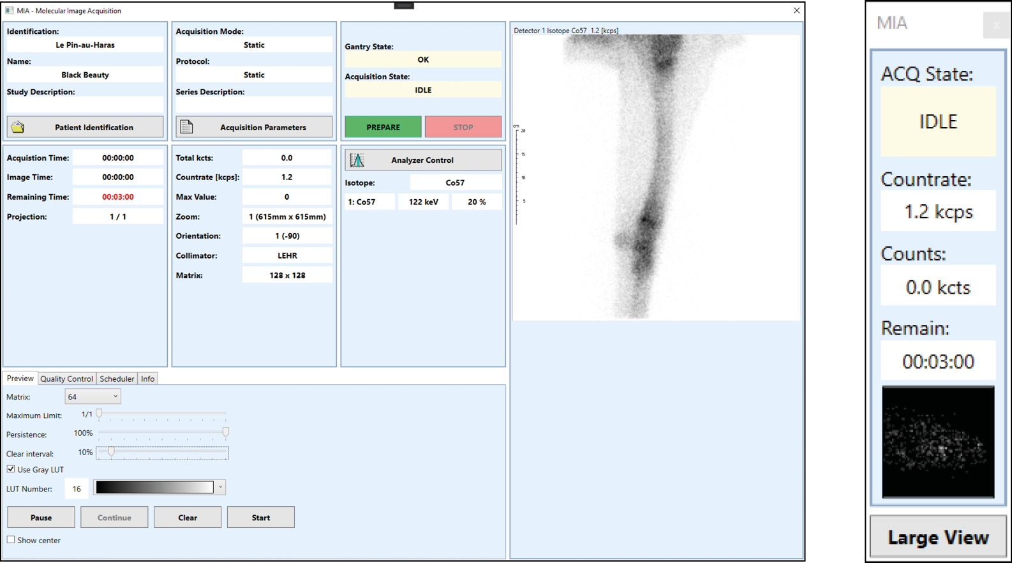Screen dimensions: 1012x563
Task: Close the small MIA status widget
Action: 995,26
